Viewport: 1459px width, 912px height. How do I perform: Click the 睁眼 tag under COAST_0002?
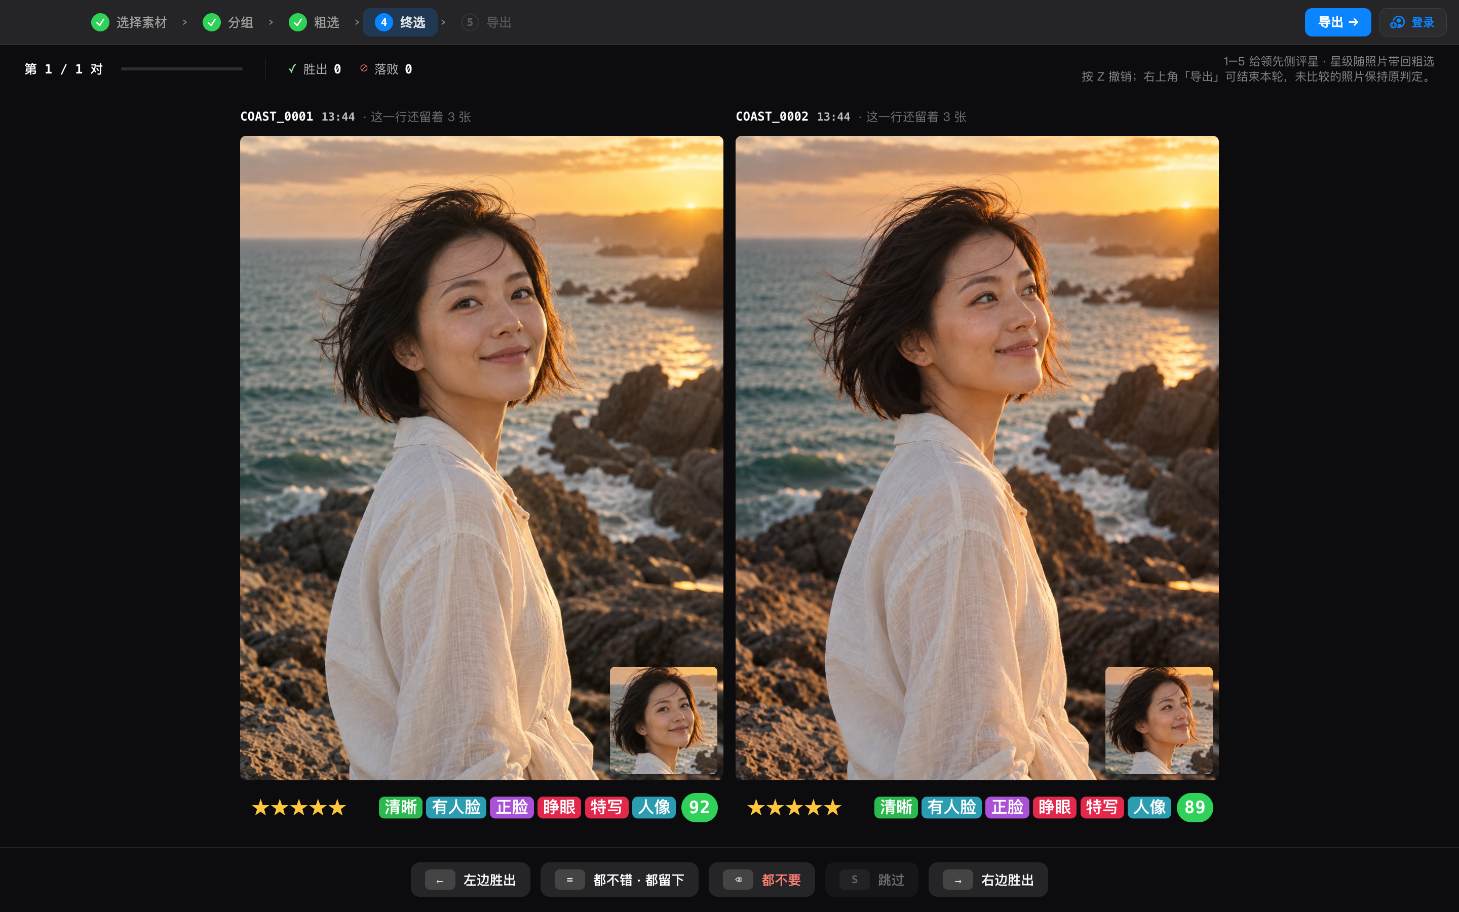tap(1054, 808)
